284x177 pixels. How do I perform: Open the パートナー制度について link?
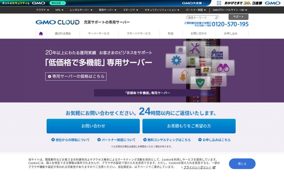(x=116, y=140)
